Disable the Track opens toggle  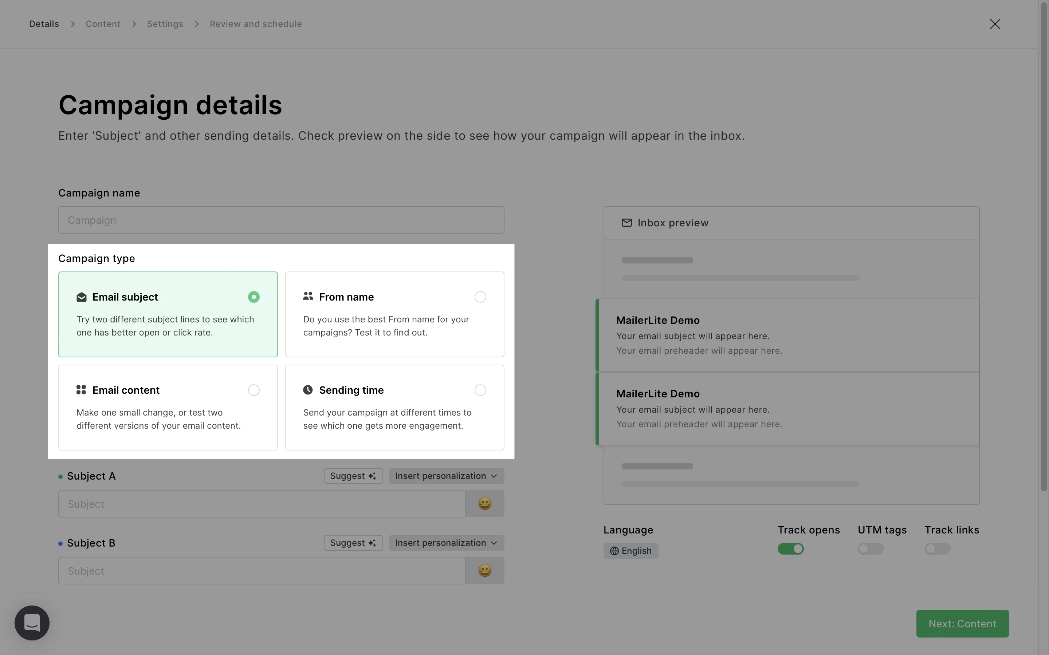coord(790,549)
